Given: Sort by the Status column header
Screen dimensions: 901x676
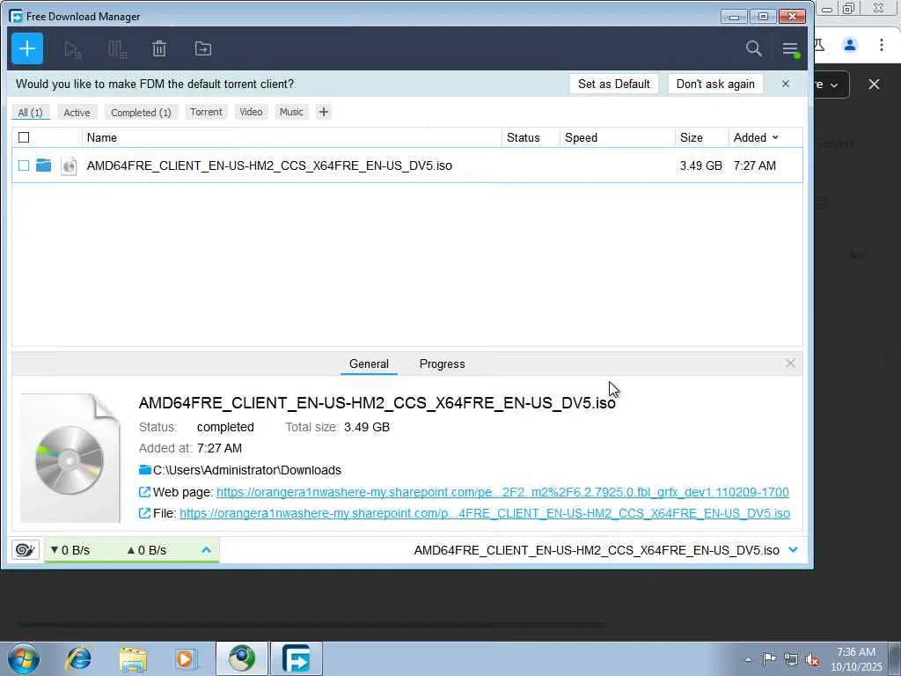Looking at the screenshot, I should click(523, 137).
